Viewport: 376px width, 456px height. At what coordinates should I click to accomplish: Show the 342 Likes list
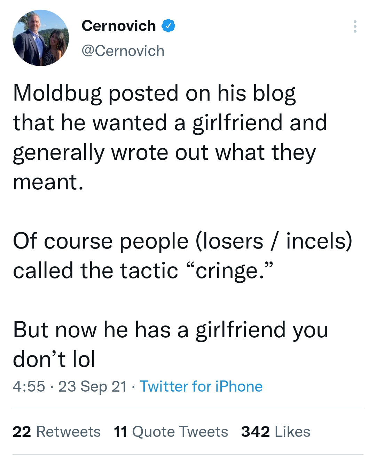[x=275, y=432]
